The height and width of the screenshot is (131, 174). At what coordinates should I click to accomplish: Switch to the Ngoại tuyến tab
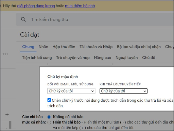click(x=127, y=58)
